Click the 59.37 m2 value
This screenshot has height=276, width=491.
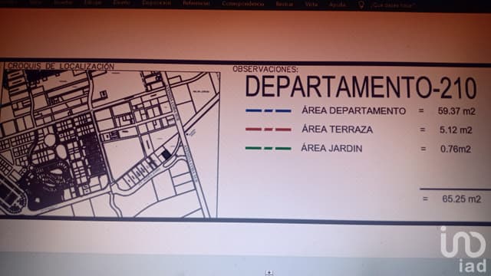(456, 111)
